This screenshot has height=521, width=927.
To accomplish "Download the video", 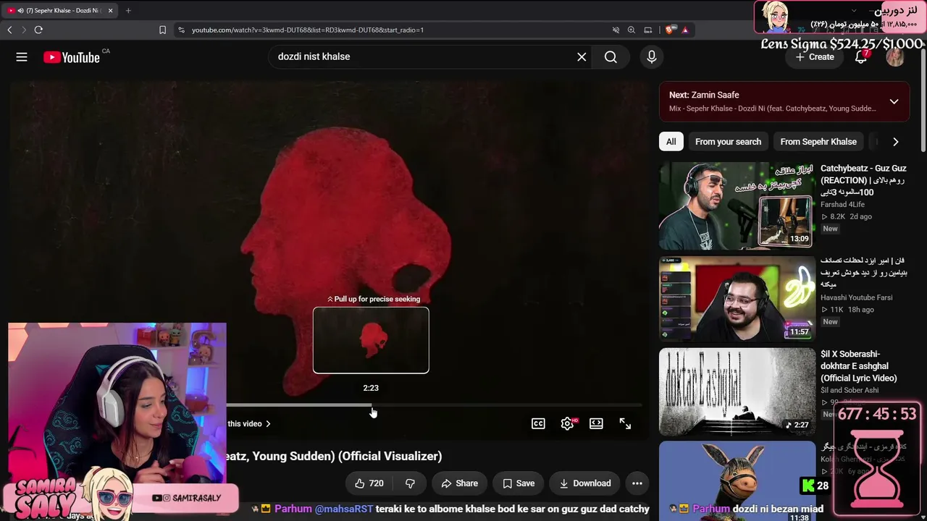I will [x=584, y=483].
